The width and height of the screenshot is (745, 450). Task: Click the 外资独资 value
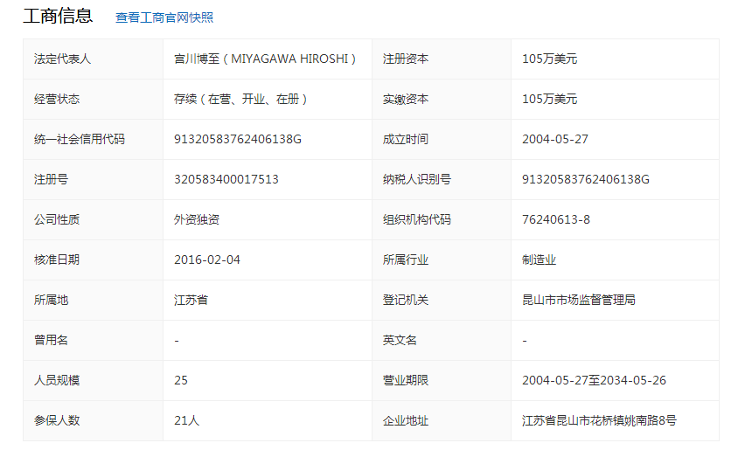tap(197, 220)
